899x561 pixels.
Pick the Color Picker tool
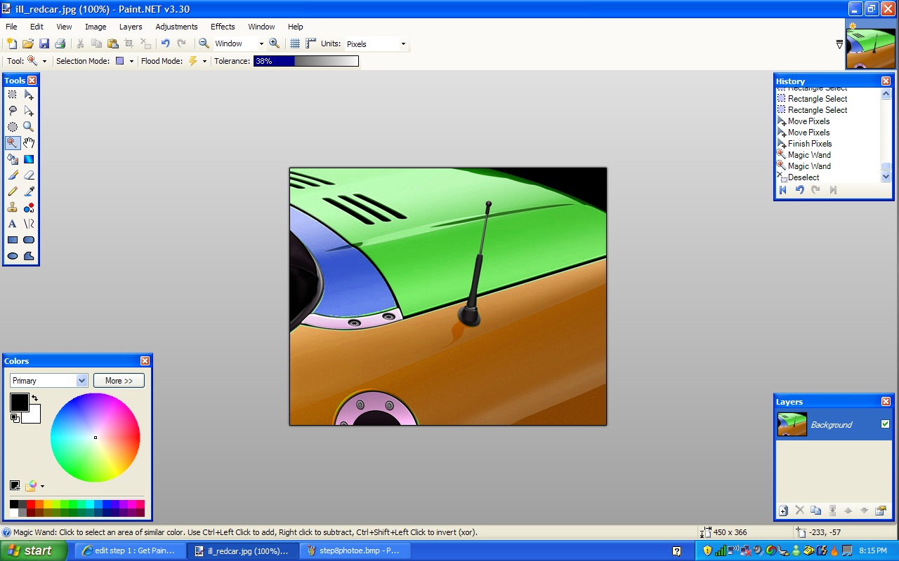tap(29, 191)
